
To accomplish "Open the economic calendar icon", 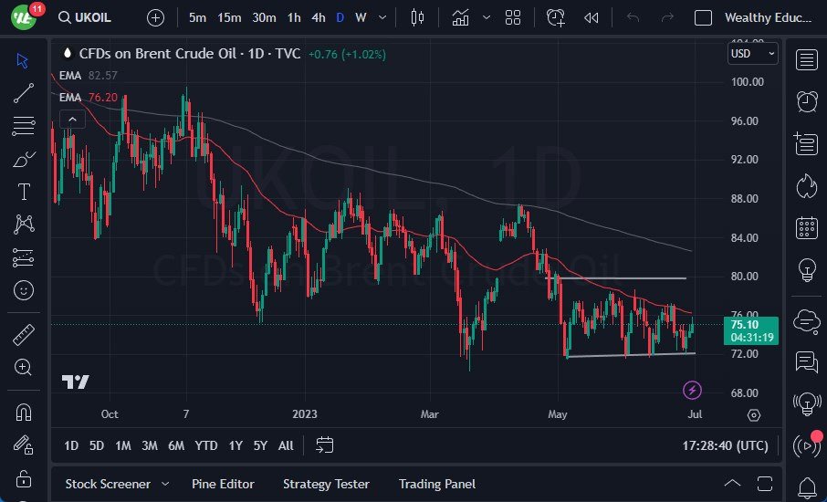I will 807,227.
